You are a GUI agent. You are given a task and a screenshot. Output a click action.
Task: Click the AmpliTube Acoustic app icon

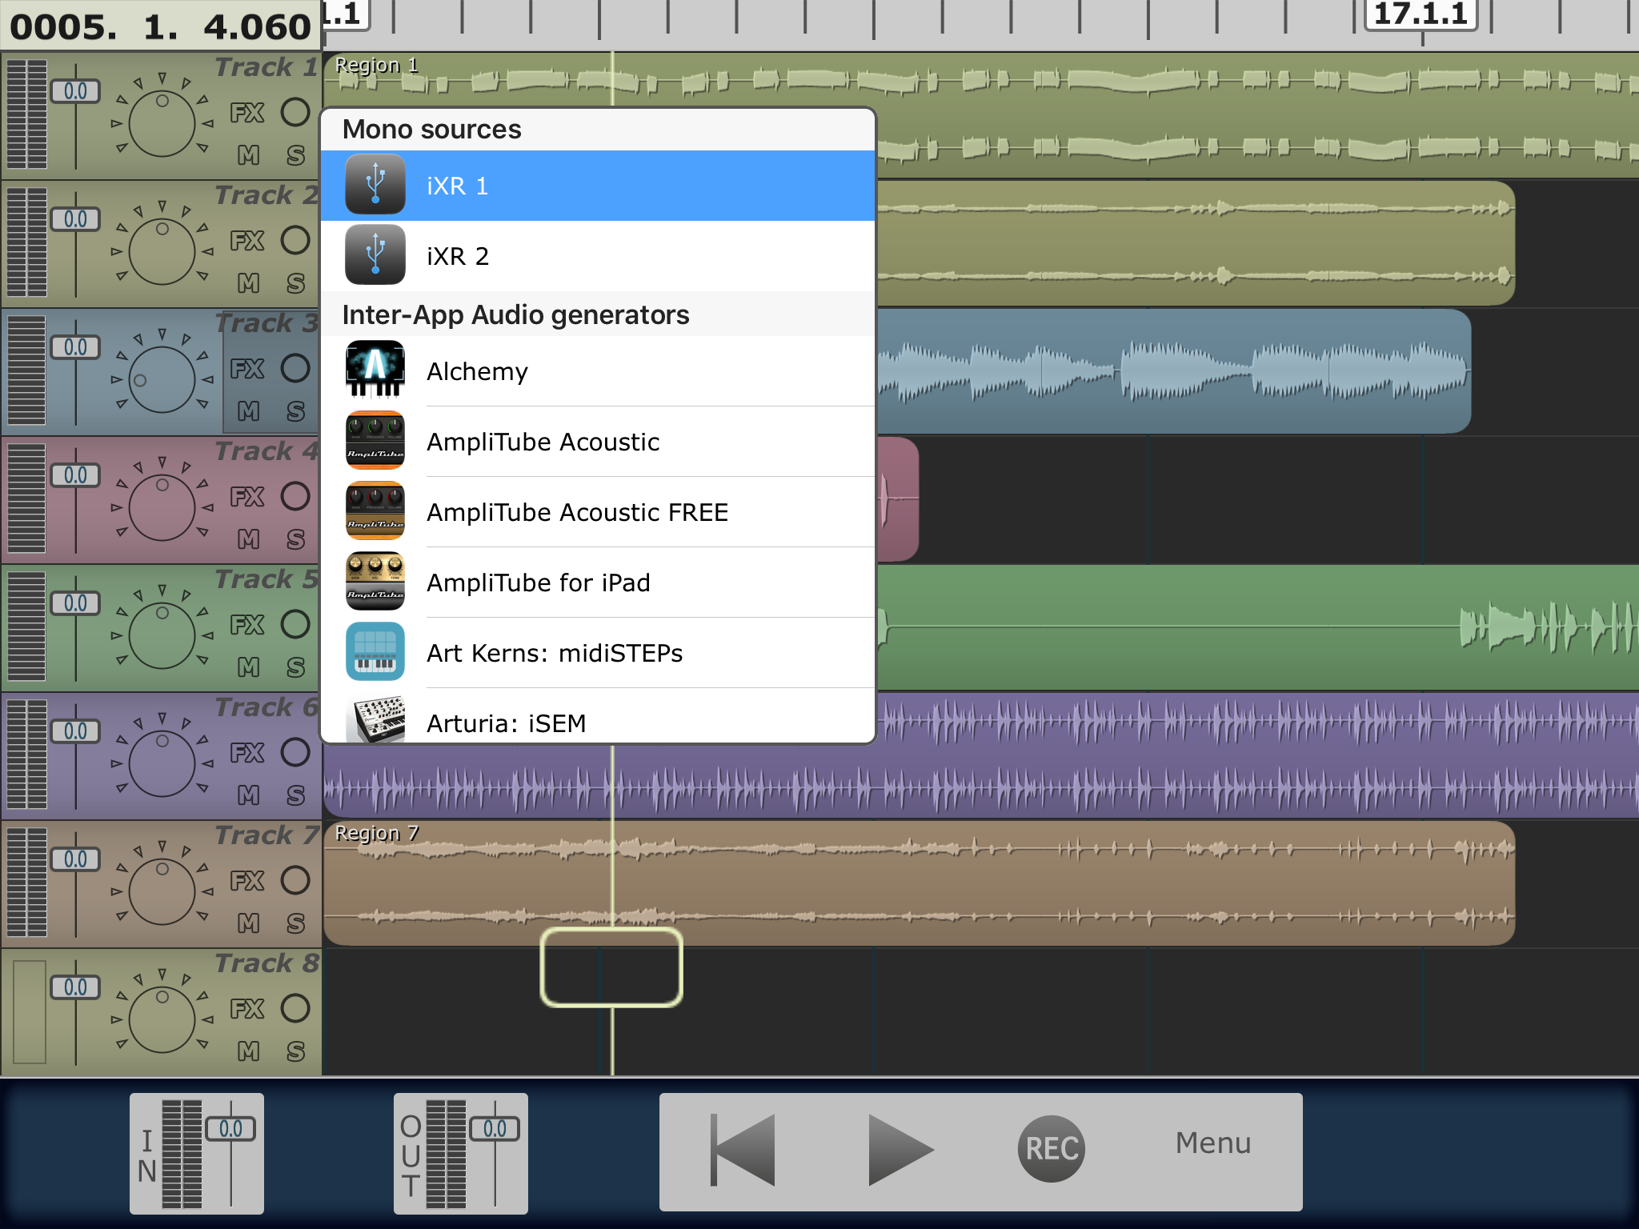(375, 441)
